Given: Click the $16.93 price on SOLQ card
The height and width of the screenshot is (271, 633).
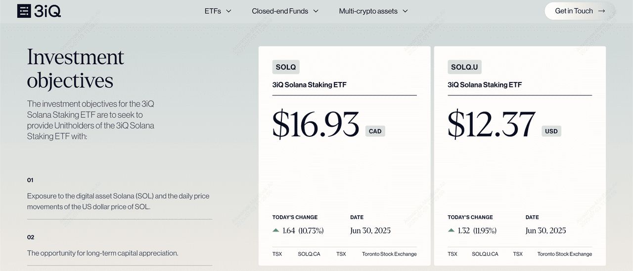Looking at the screenshot, I should click(316, 124).
